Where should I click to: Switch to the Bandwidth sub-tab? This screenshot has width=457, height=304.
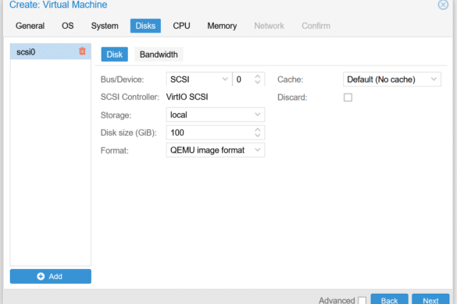(x=159, y=55)
